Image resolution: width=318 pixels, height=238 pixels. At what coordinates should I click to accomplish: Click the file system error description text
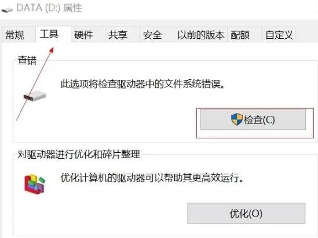142,84
